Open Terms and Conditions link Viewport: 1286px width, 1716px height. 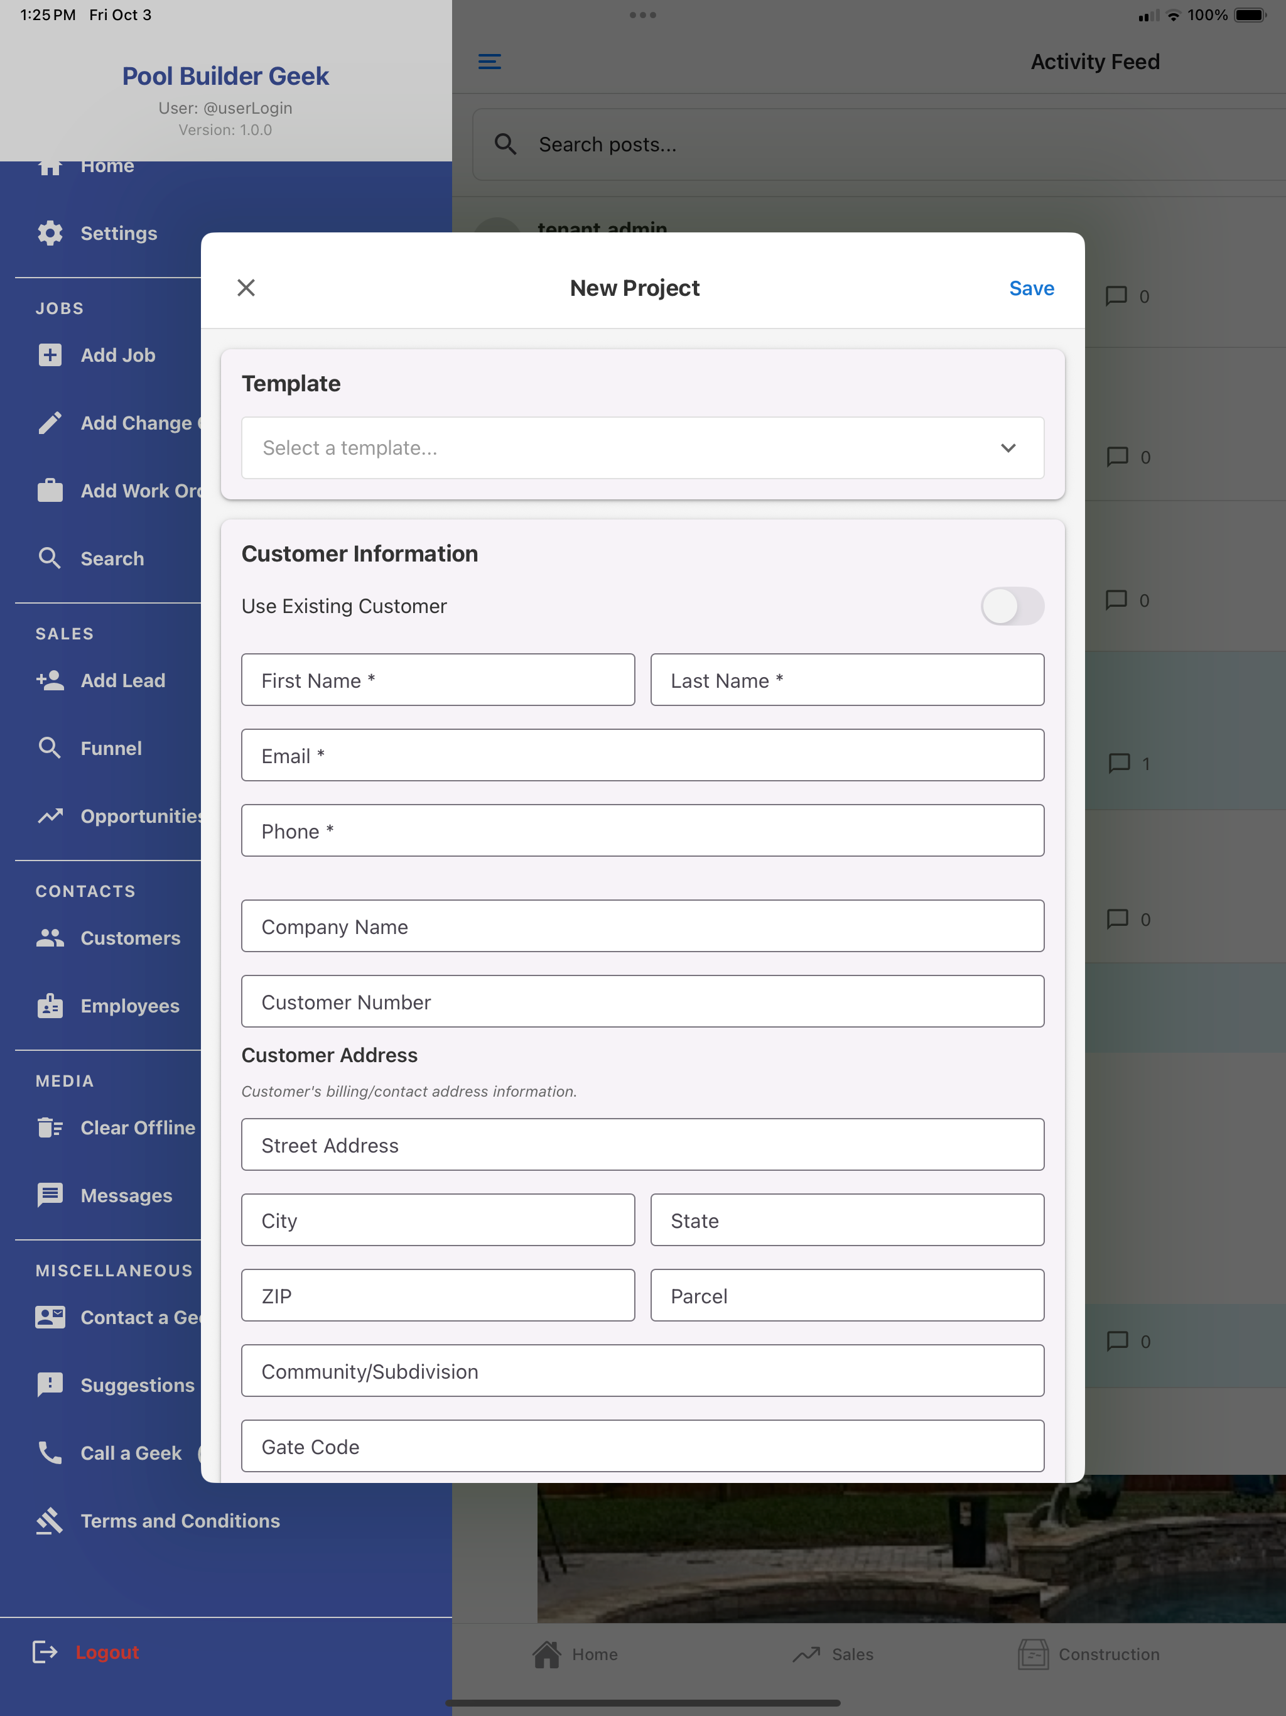point(180,1521)
